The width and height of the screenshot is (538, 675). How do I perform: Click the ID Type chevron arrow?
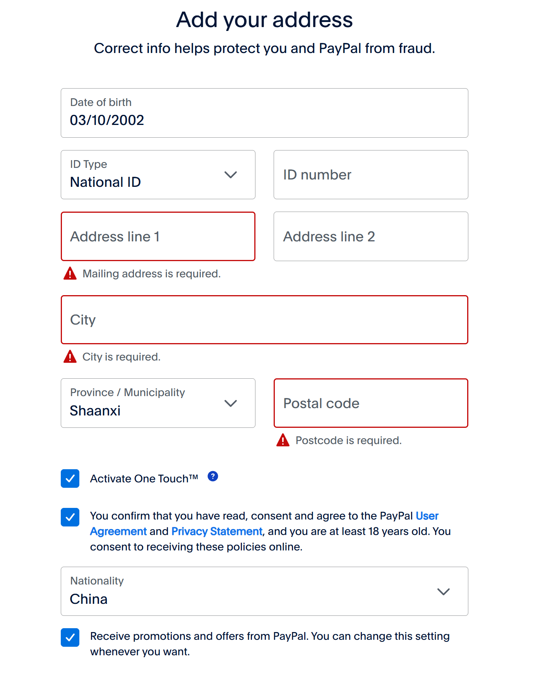[231, 175]
